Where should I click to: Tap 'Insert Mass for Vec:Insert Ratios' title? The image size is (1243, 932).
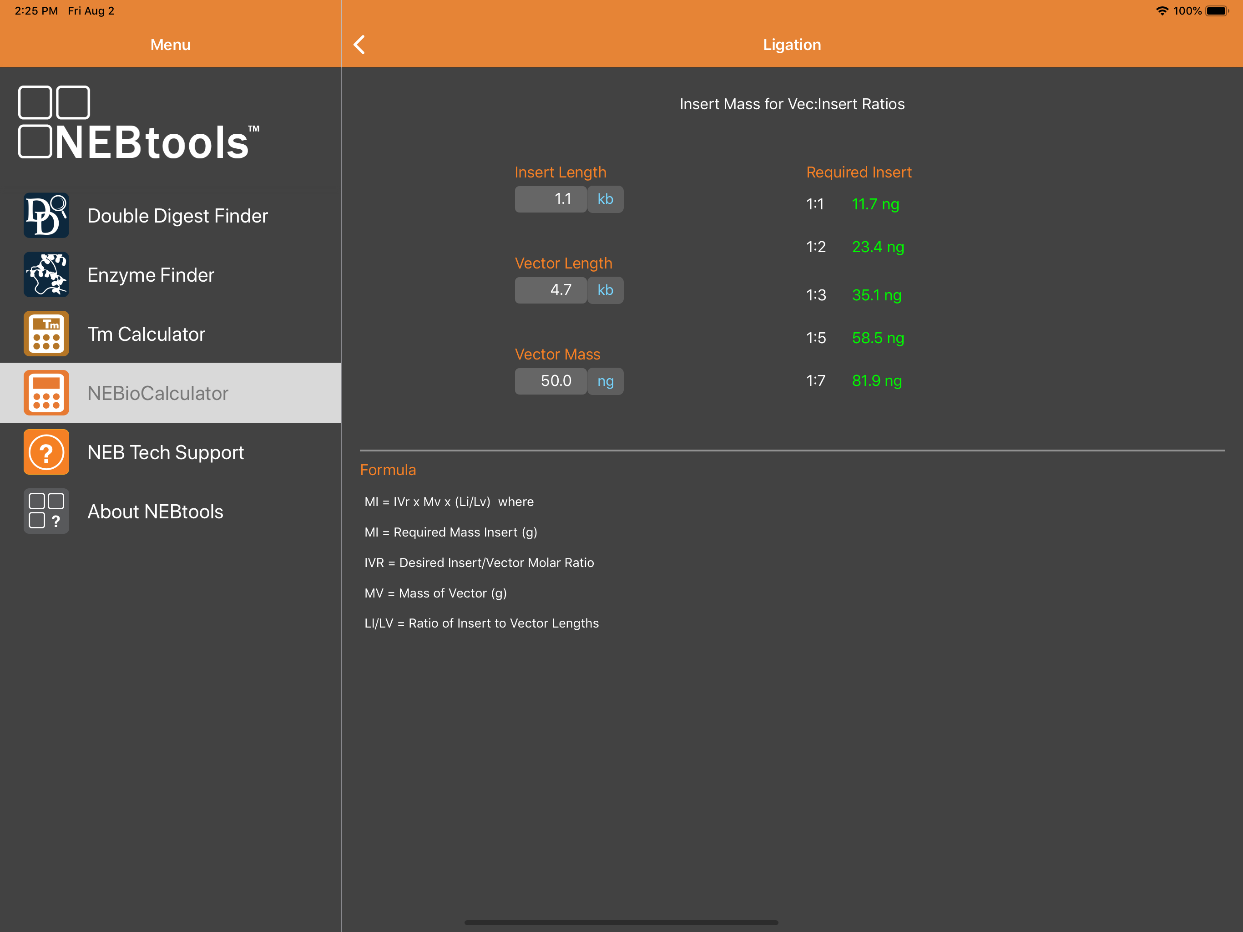click(x=792, y=104)
